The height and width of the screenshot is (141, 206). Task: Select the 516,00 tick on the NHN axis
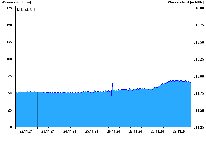(199, 8)
